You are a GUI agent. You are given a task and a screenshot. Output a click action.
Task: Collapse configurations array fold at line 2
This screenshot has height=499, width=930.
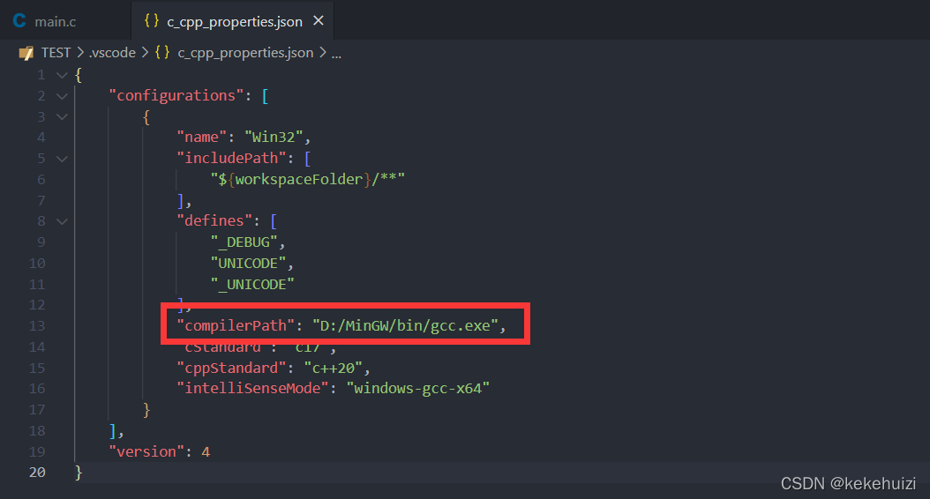point(62,96)
